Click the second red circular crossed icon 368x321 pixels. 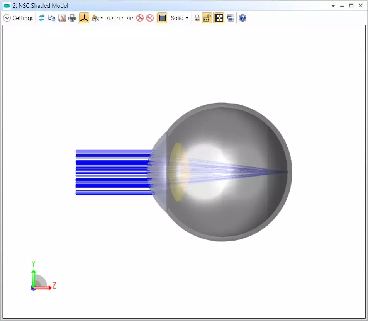tap(150, 18)
